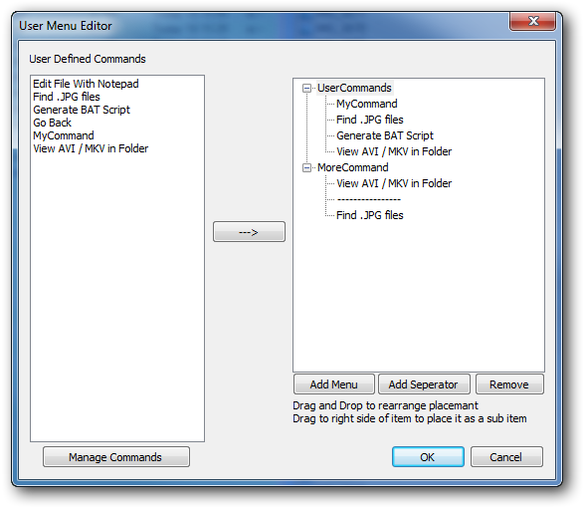Select Edit File With Notepad command
Screen dimensions: 583x507
click(x=86, y=84)
